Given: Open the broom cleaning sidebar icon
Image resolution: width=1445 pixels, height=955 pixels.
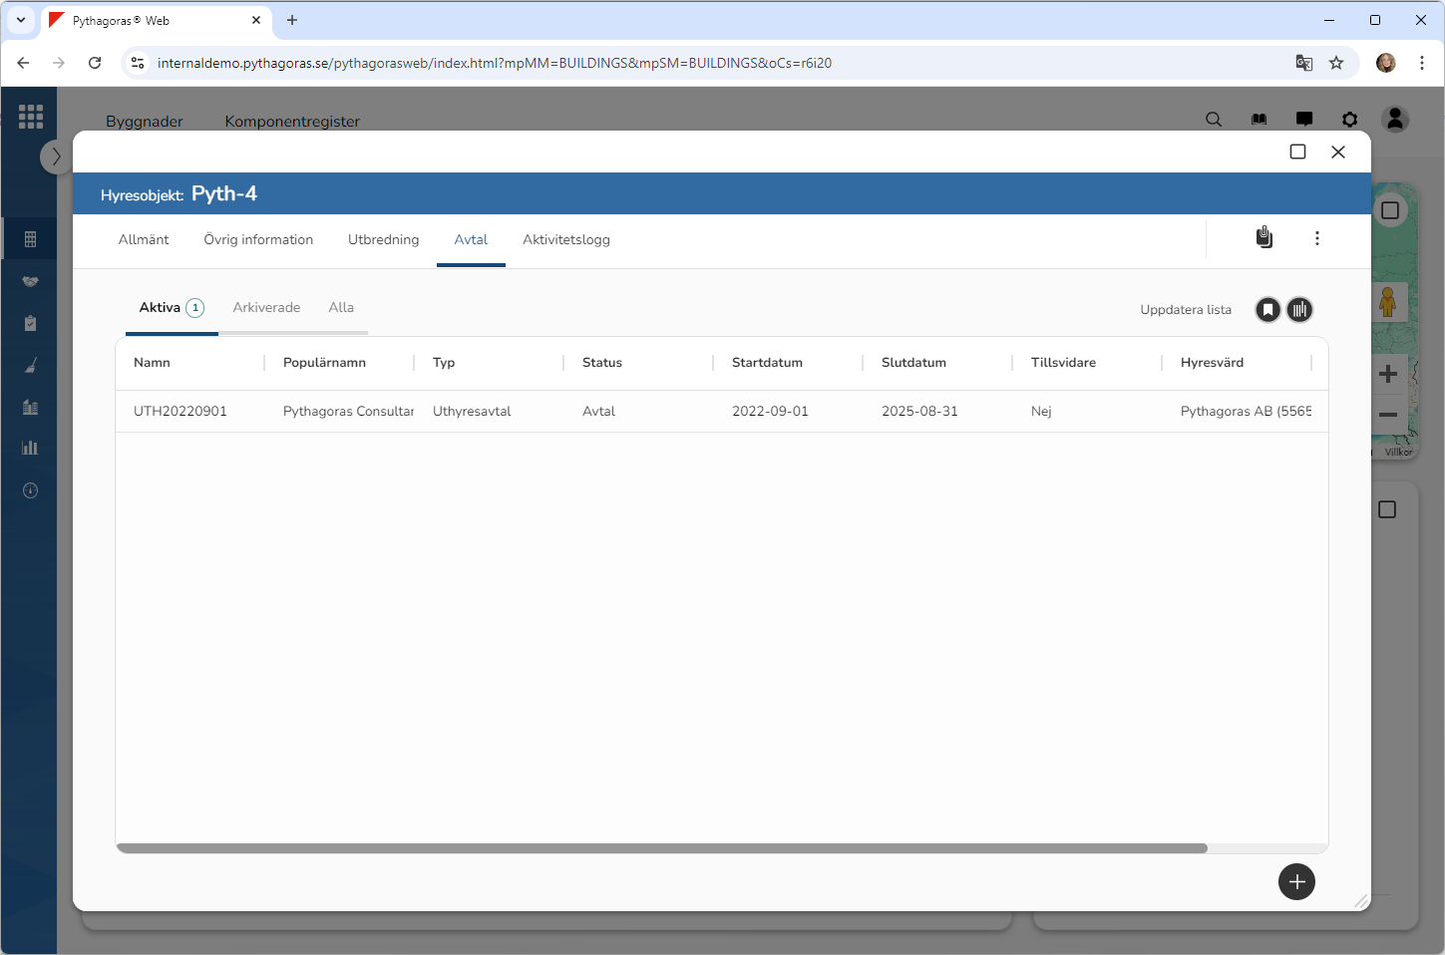Looking at the screenshot, I should [x=30, y=366].
